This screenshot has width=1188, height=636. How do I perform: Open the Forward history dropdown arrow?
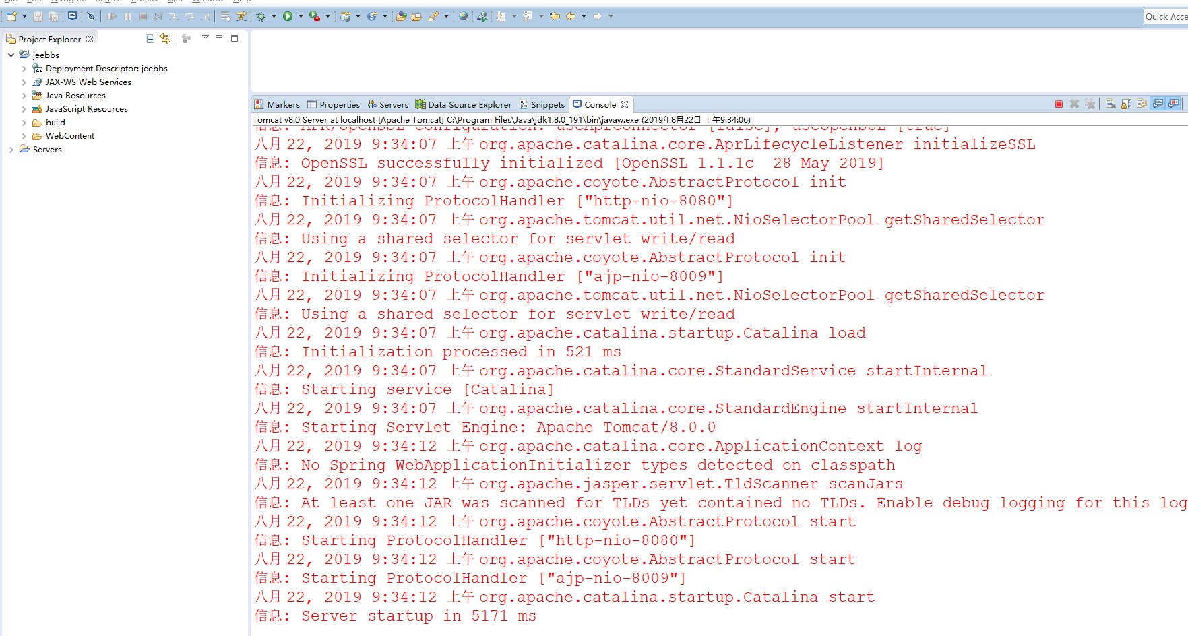coord(611,16)
